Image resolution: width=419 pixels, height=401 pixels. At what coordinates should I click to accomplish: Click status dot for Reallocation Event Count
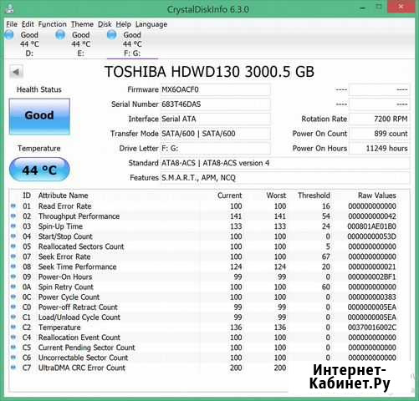coord(13,337)
